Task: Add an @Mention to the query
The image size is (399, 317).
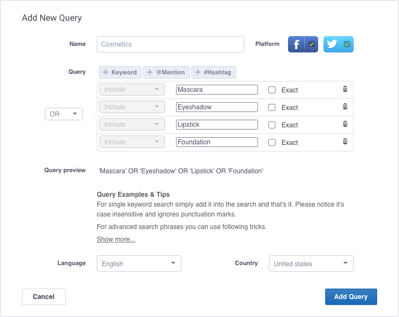Action: pyautogui.click(x=166, y=72)
